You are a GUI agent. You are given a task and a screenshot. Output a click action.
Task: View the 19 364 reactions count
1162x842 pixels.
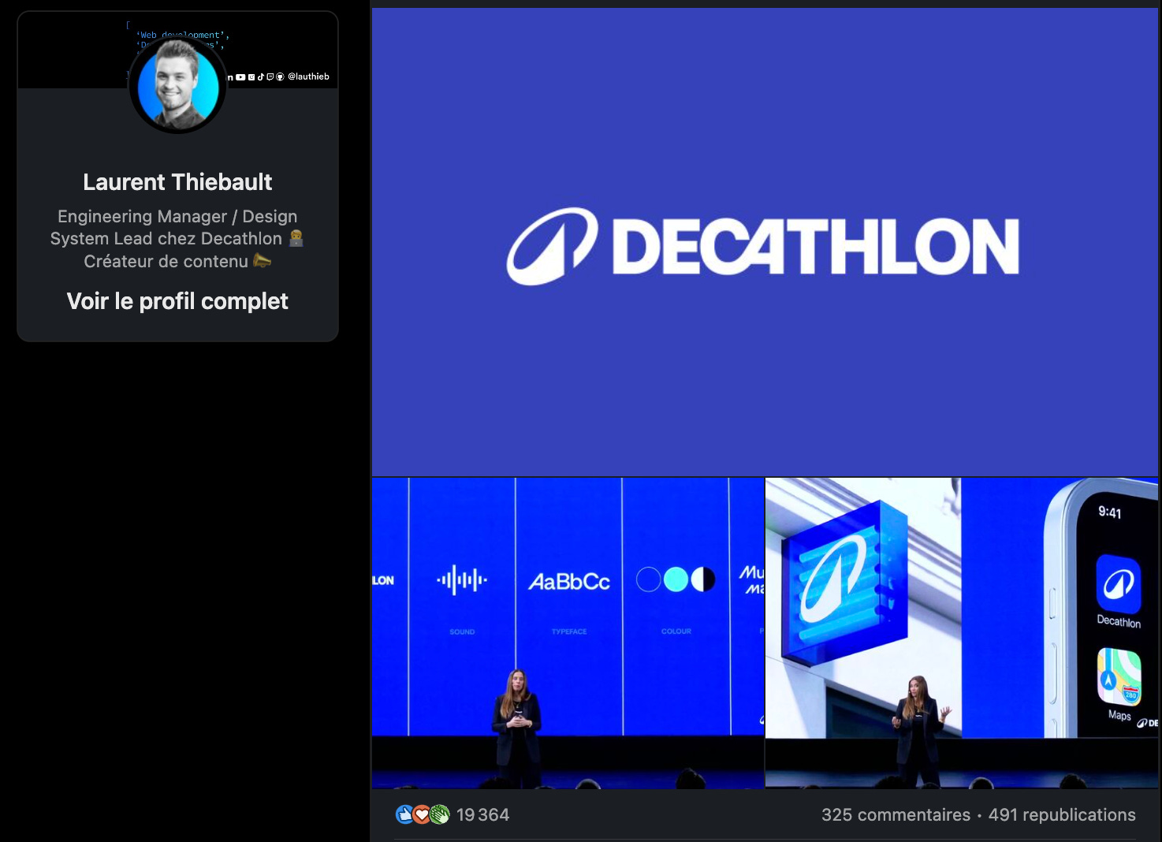click(x=482, y=814)
